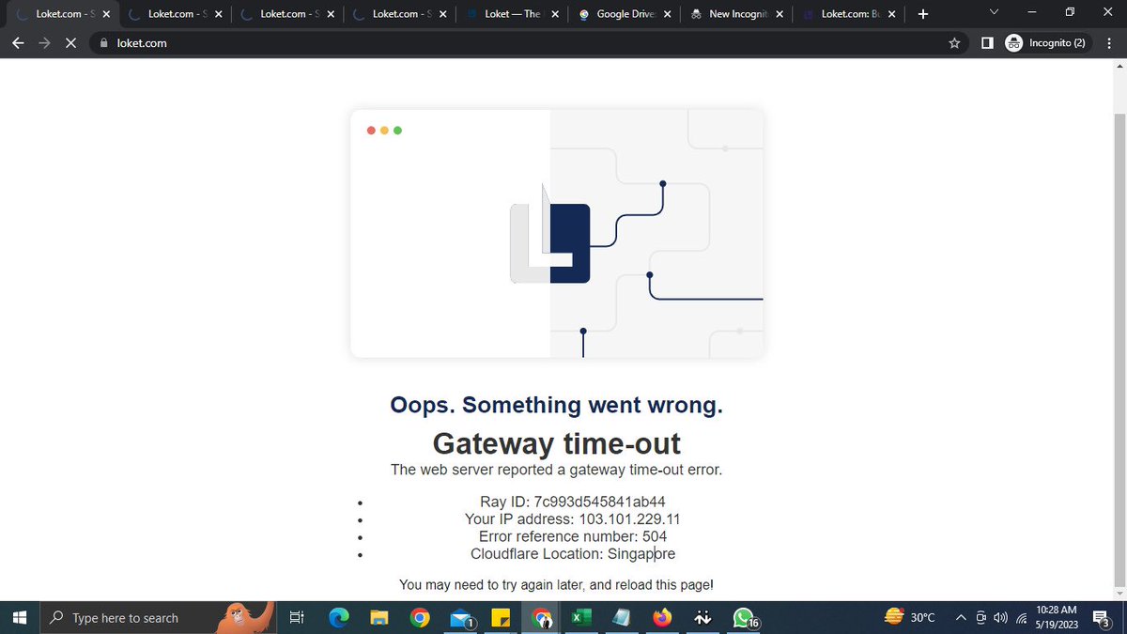
Task: Open the clock showing 10:28 AM
Action: coord(1056,617)
